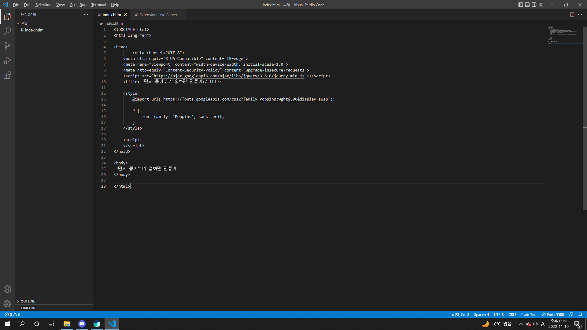
Task: Close the index.htlm editor tab
Action: [x=125, y=15]
